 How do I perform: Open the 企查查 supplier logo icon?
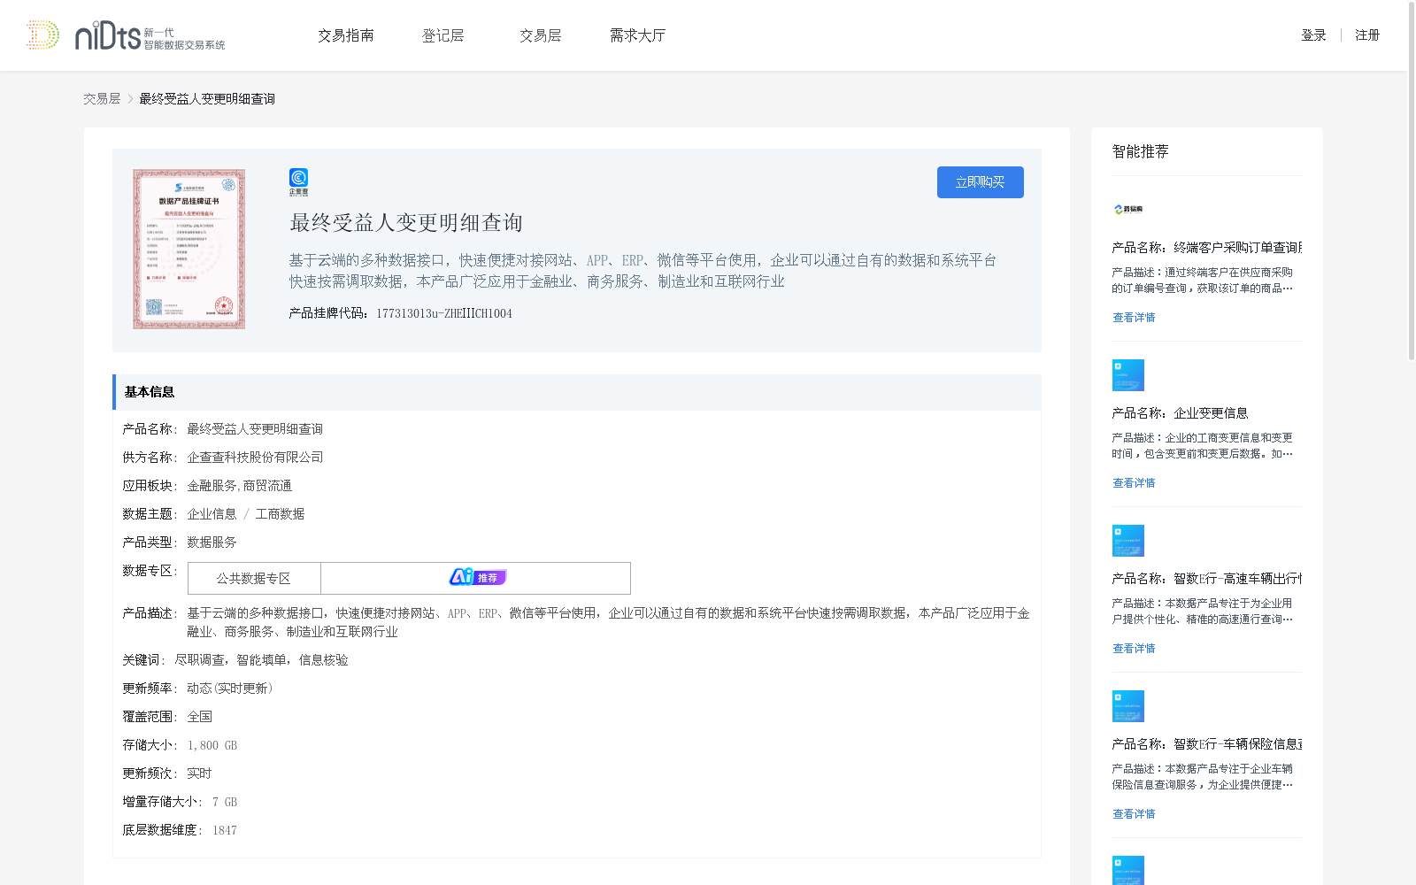(298, 182)
